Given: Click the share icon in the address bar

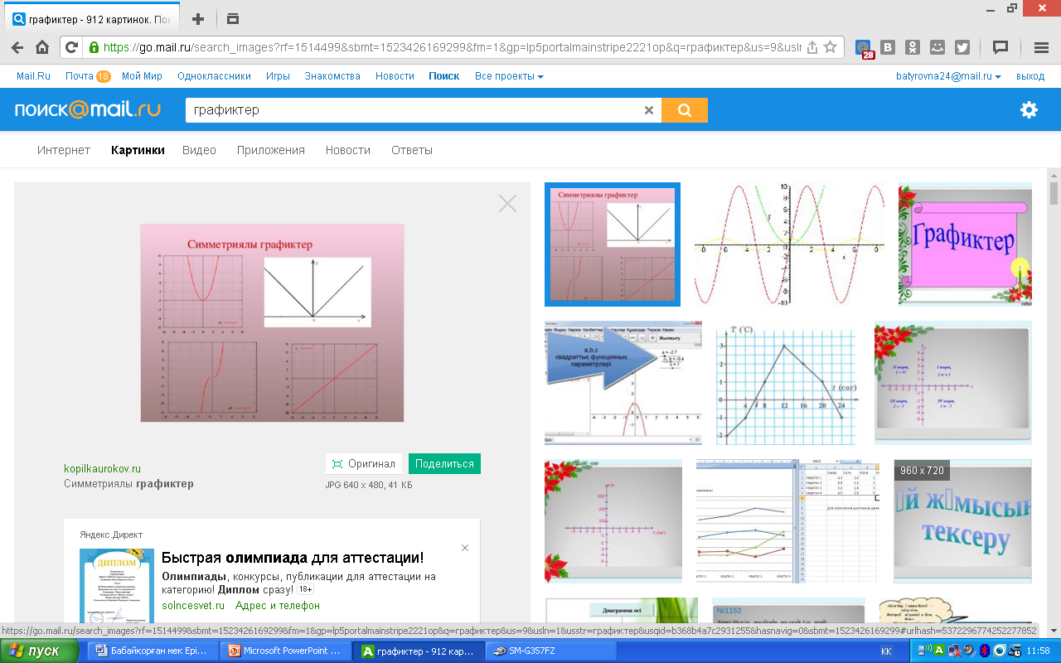Looking at the screenshot, I should point(812,47).
